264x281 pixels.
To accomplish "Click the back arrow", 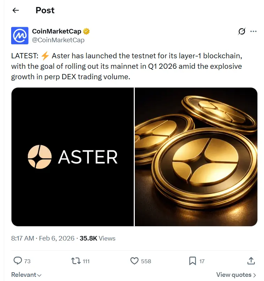I will tap(16, 10).
